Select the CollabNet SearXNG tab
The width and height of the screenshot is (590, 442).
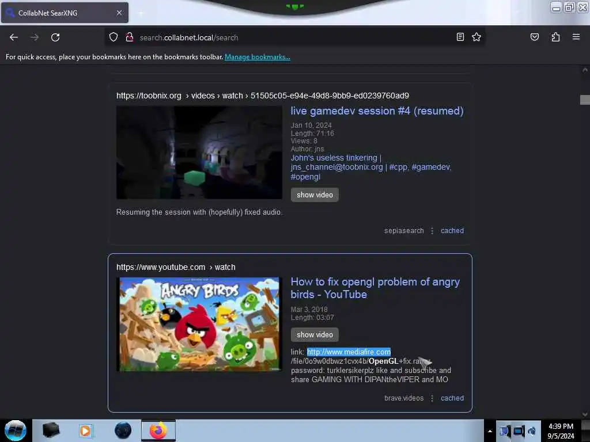(65, 13)
